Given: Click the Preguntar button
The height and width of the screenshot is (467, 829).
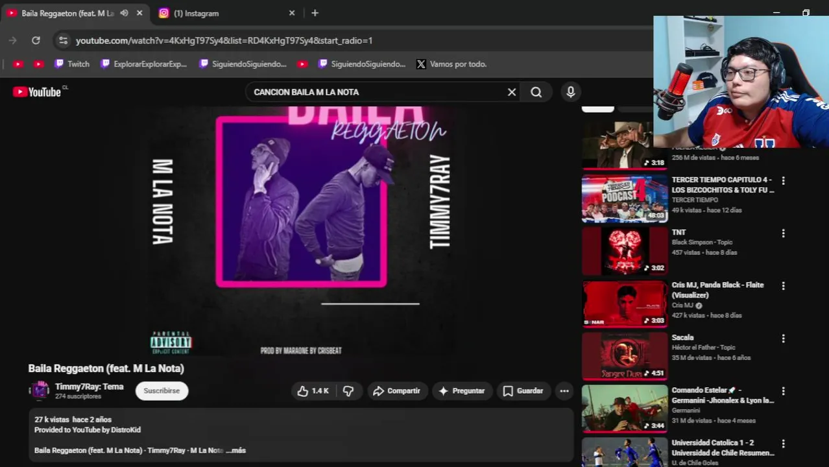Looking at the screenshot, I should point(461,391).
